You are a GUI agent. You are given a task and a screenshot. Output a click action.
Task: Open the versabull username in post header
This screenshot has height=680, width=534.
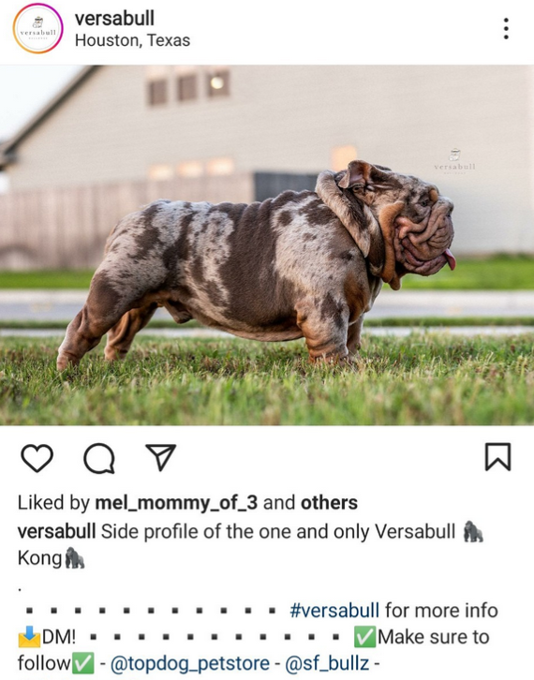point(114,18)
